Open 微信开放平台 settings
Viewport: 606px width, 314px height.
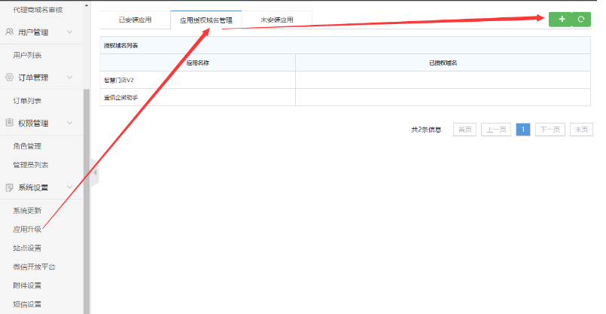tap(35, 267)
